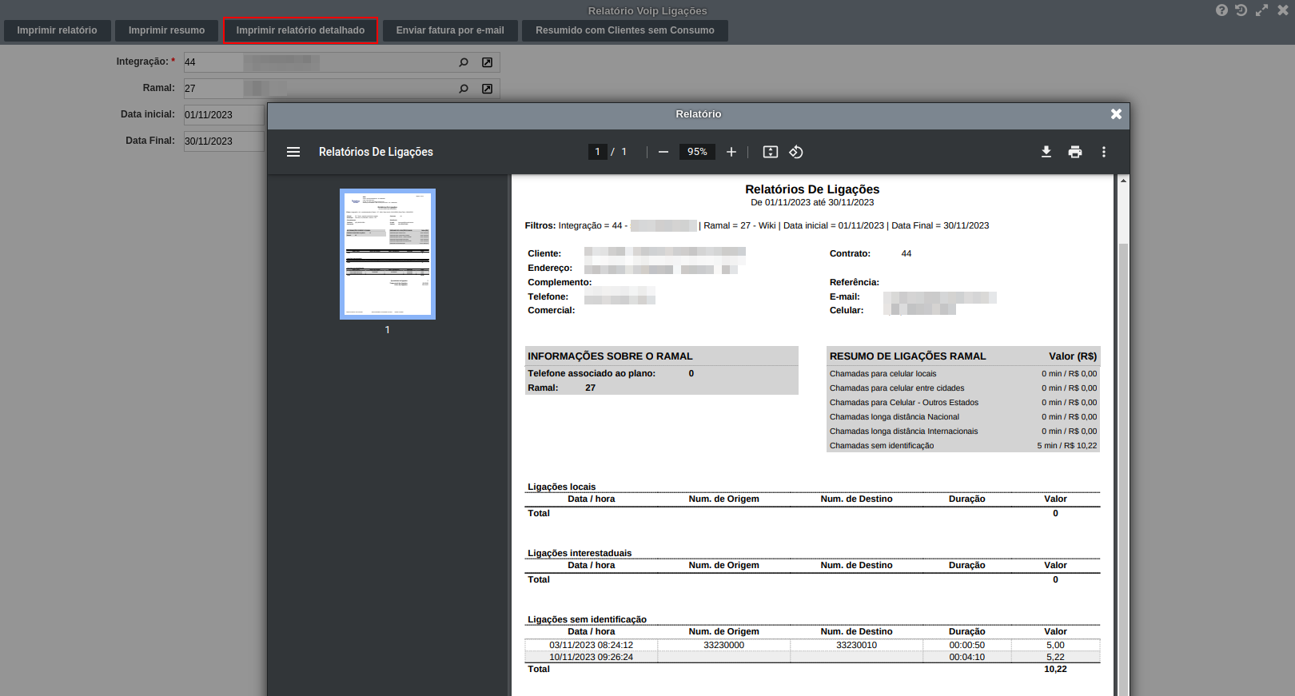Click 'RESUMO DE LIGAÇÕES RAMAL' section header

(907, 356)
